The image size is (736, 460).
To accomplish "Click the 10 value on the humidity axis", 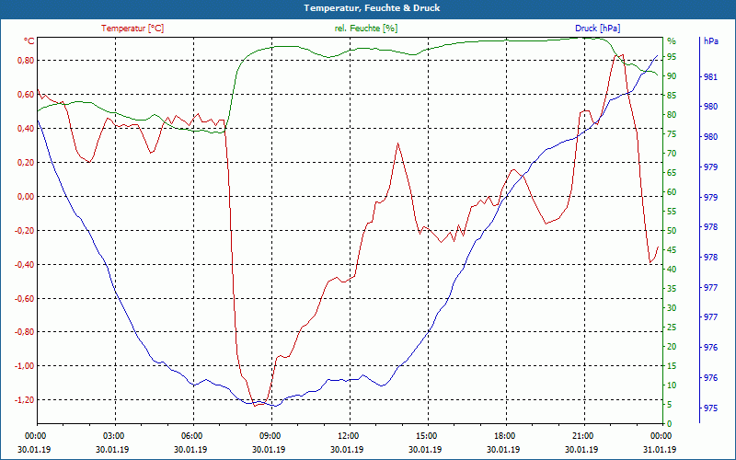I will [x=672, y=385].
